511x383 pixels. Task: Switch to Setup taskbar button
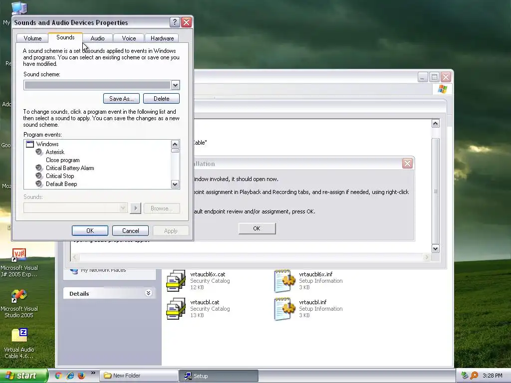219,376
